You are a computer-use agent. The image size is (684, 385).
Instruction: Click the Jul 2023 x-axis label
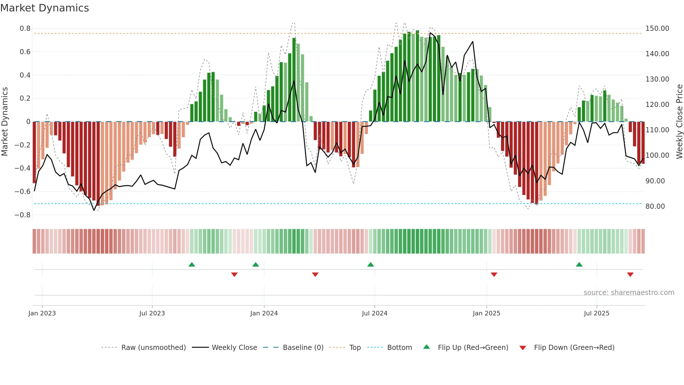(152, 313)
